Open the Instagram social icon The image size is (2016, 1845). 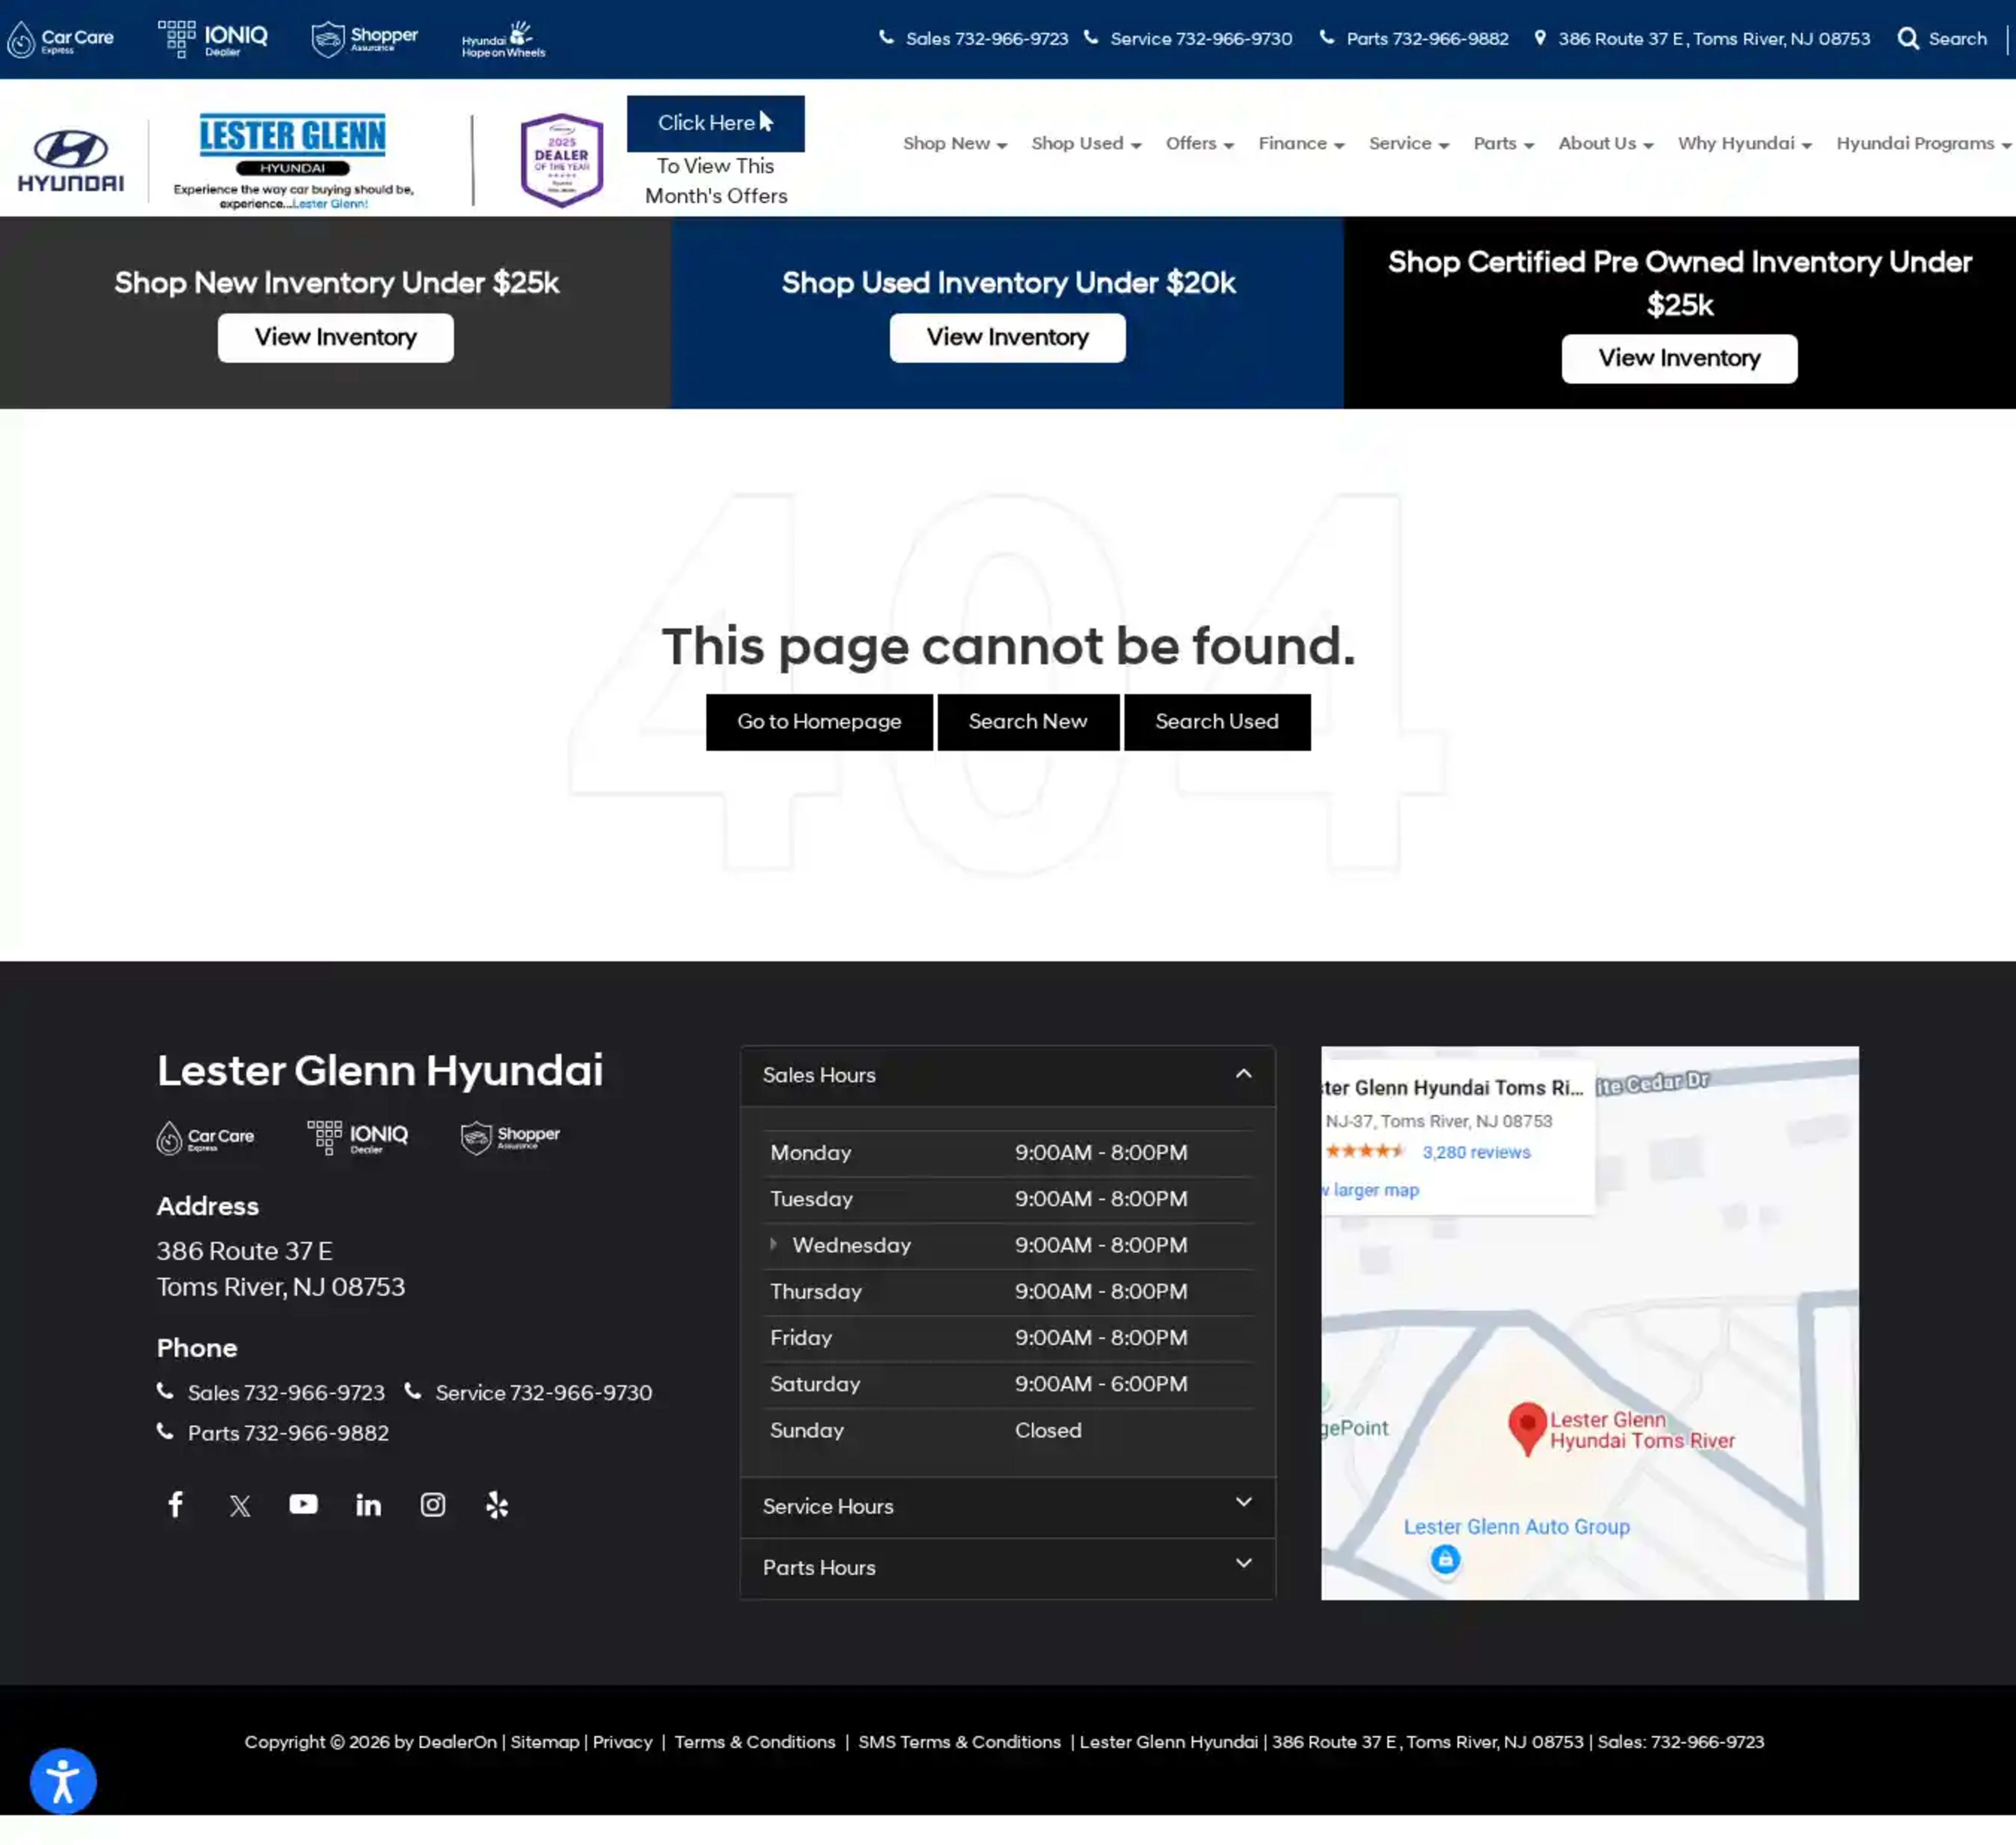[x=433, y=1504]
